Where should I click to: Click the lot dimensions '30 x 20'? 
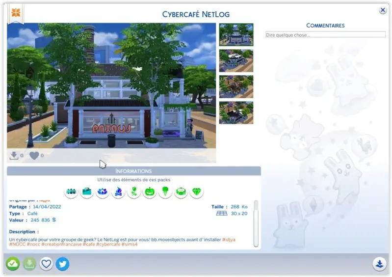[x=239, y=214]
